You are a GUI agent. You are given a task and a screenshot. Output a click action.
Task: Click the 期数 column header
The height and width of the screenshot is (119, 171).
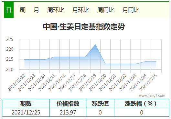[26, 104]
